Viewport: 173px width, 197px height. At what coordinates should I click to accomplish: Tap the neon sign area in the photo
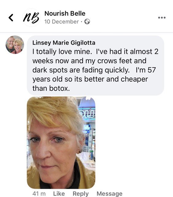(87, 114)
